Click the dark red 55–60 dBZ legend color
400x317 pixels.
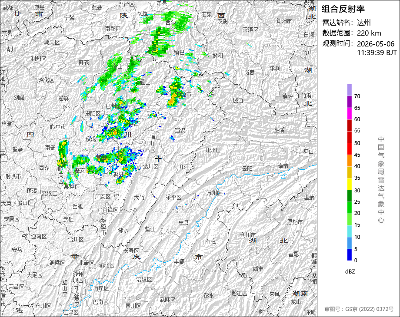click(350, 125)
